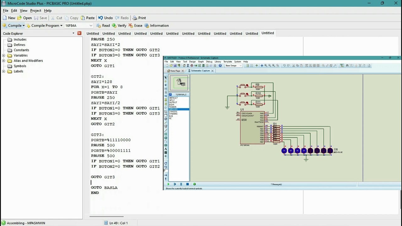402x226 pixels.
Task: Click the Proteus simulation Stop button
Action: pyautogui.click(x=187, y=184)
